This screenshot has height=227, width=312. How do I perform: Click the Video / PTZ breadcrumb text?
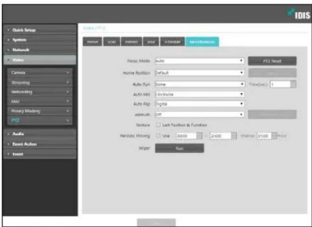coord(94,28)
